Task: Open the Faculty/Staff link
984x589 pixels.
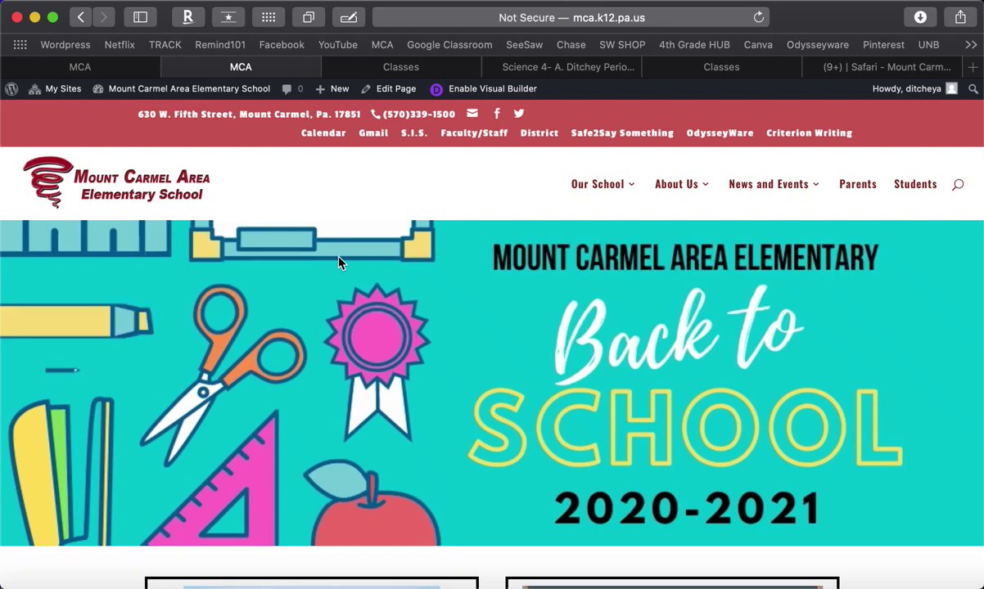Action: click(474, 133)
